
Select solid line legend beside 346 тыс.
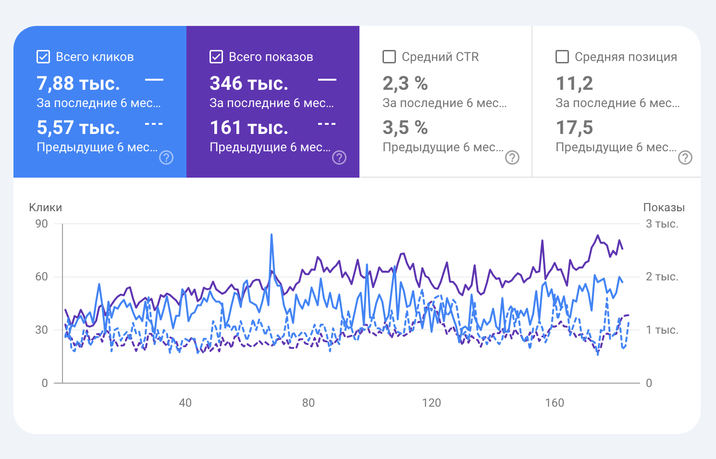point(327,80)
